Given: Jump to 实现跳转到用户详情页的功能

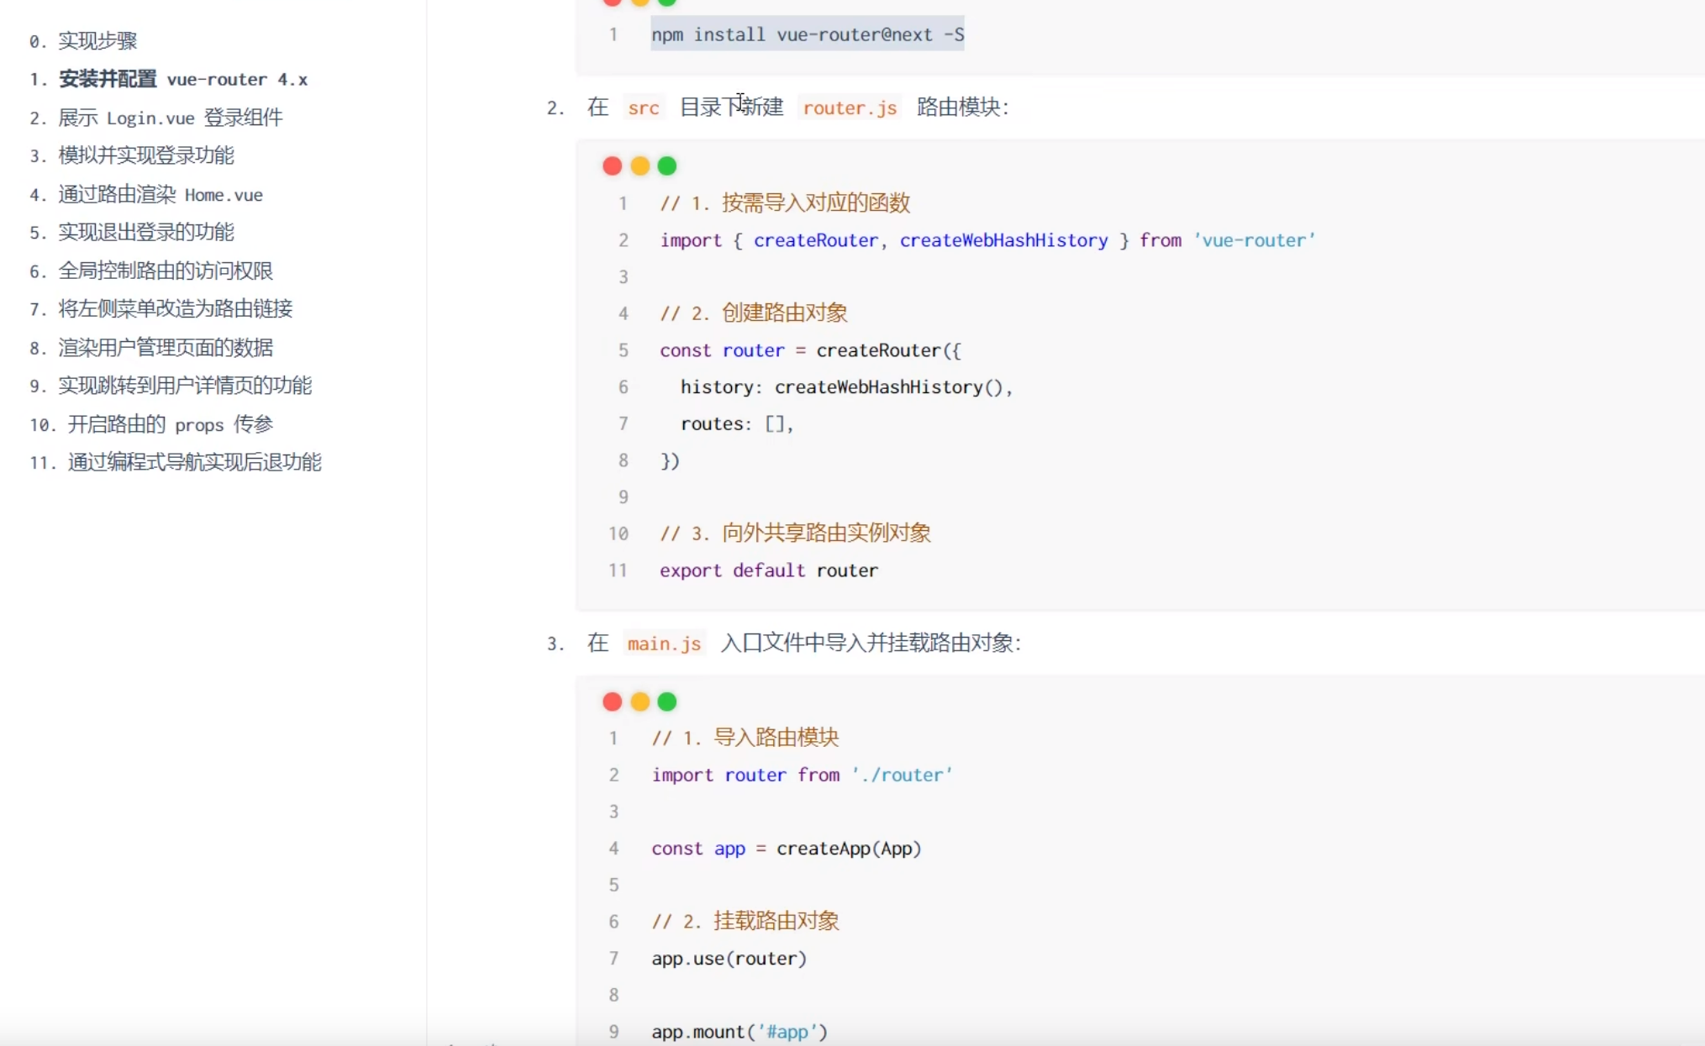Looking at the screenshot, I should pos(184,385).
